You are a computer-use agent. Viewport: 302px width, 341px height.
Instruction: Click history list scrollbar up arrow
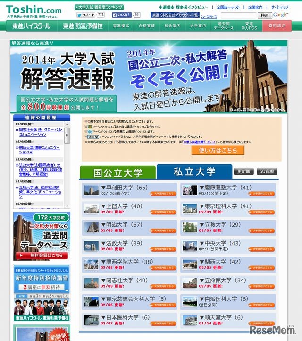pos(67,124)
